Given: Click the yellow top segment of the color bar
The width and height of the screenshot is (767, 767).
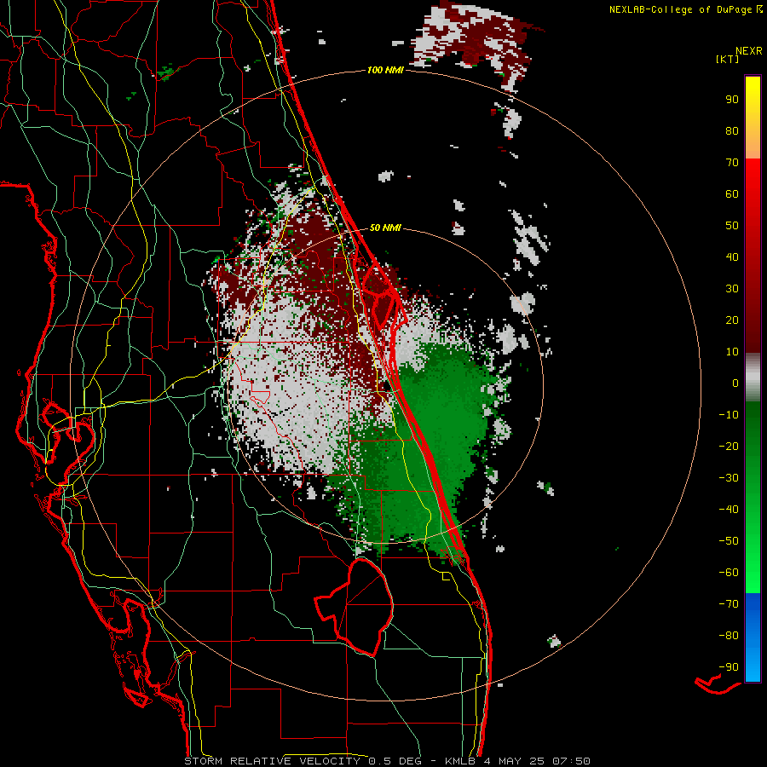Looking at the screenshot, I should pos(753,118).
